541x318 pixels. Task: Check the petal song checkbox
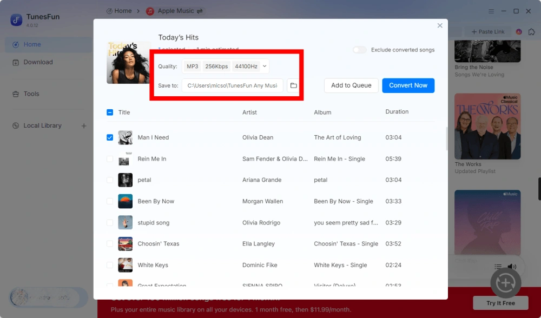pos(110,180)
